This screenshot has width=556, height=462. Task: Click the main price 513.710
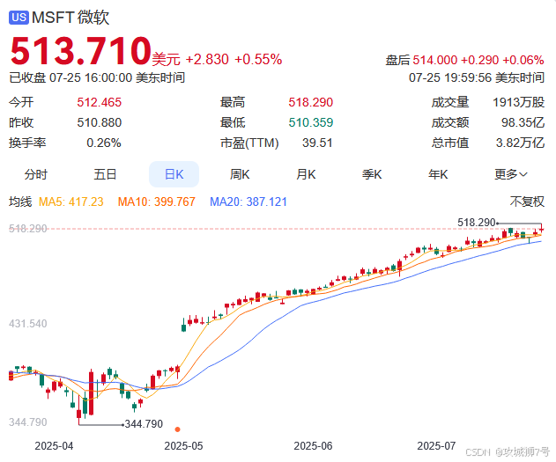pos(80,51)
